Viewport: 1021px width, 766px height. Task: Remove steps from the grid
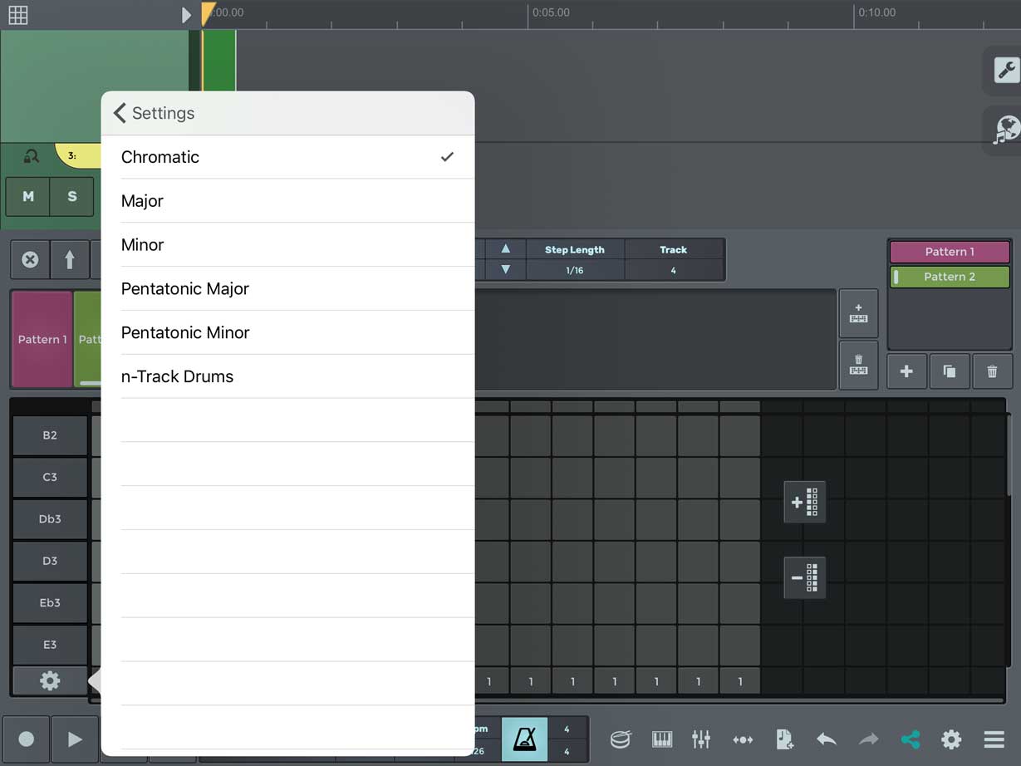[805, 577]
